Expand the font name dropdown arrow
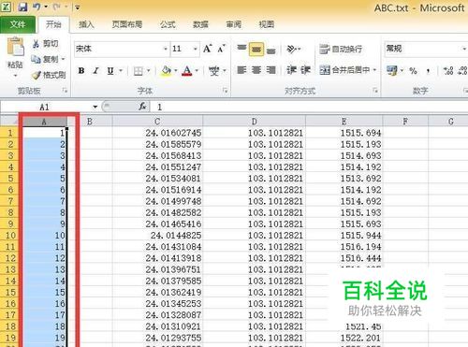This screenshot has height=347, width=468. pos(166,49)
